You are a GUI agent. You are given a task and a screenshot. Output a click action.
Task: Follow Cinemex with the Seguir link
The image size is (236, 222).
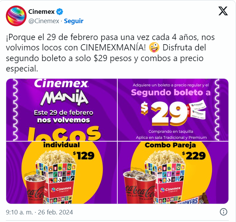point(73,21)
